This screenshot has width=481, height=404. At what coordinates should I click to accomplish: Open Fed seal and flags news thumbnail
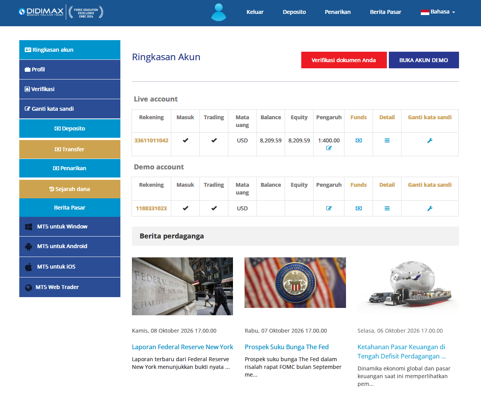point(295,282)
